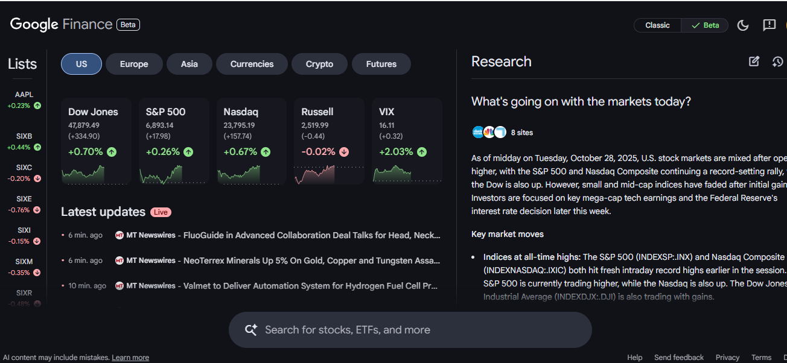Click the Learn more link
787x363 pixels.
click(130, 358)
